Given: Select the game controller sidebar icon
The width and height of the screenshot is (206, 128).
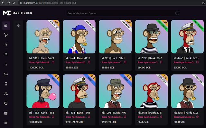Looking at the screenshot, I should [6, 74].
